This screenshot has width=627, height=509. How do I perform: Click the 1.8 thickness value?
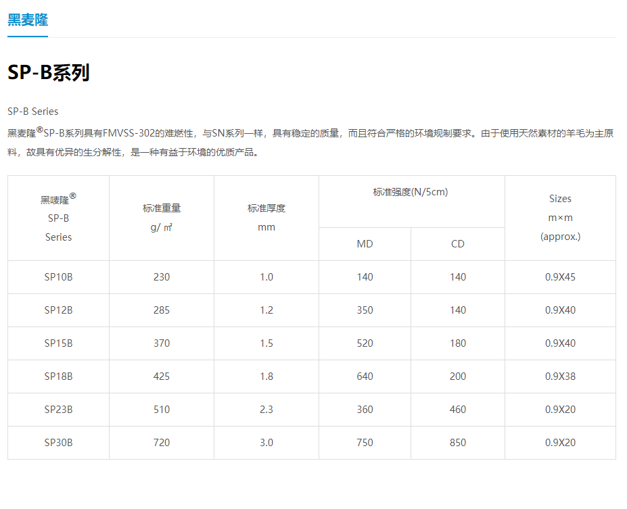point(266,377)
